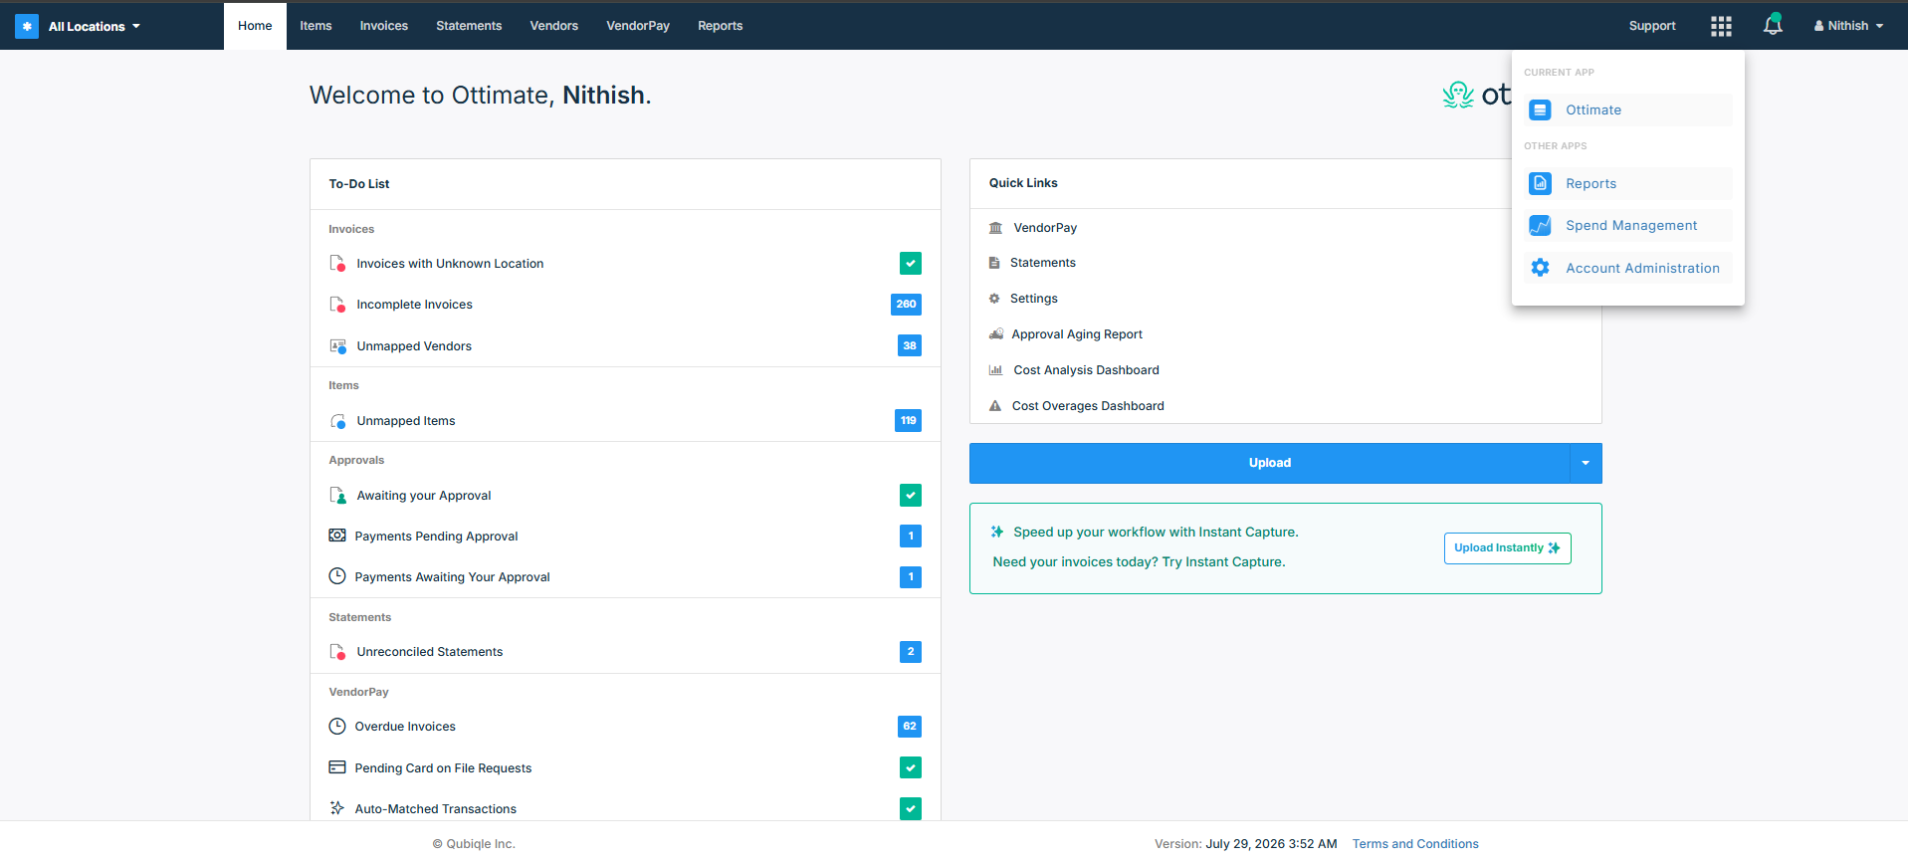The image size is (1908, 863).
Task: Click the 62 badge for Overdue Invoices
Action: point(910,727)
